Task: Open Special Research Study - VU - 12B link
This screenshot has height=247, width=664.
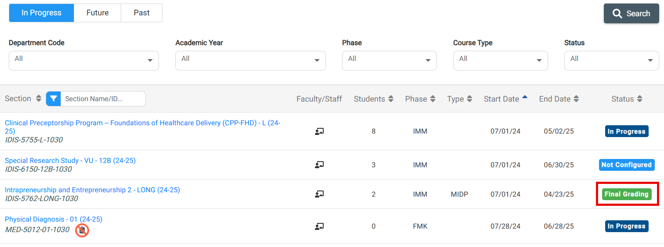Action: (x=70, y=161)
